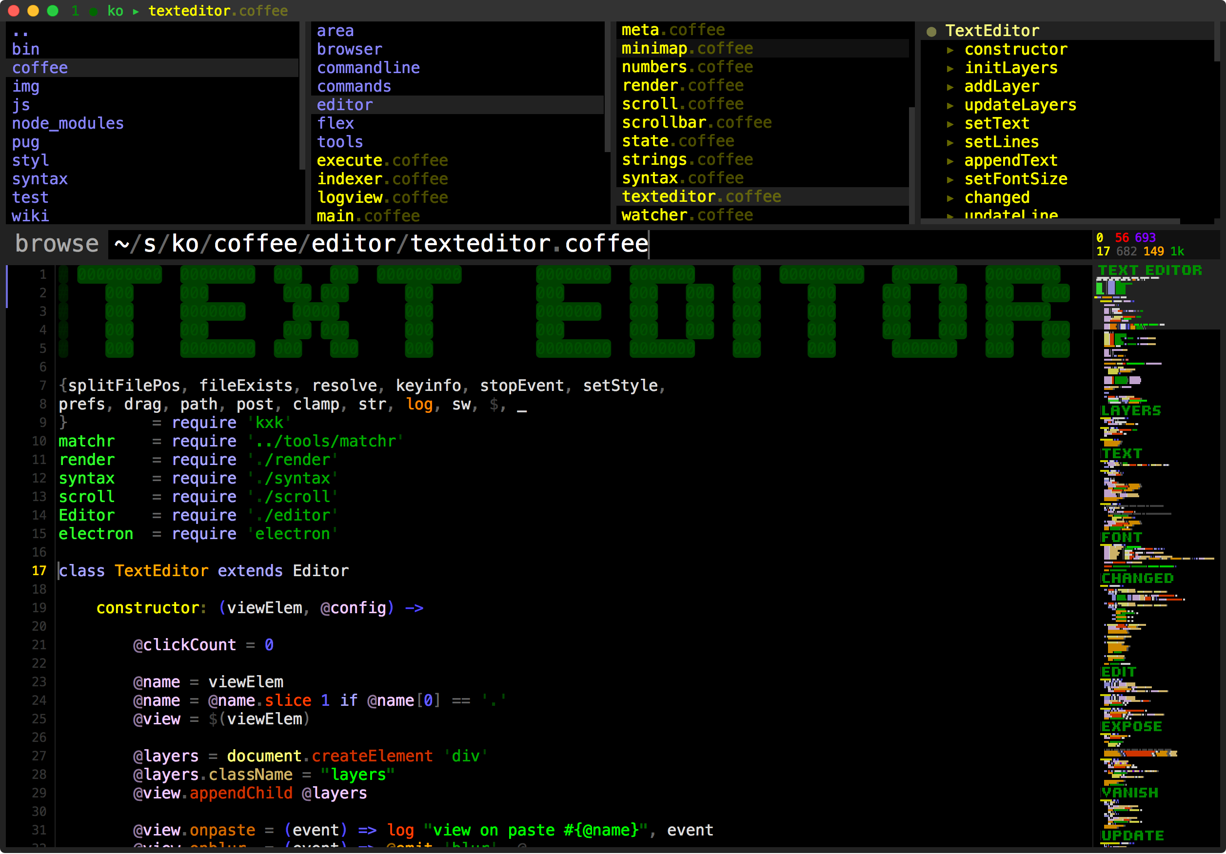Screen dimensions: 1226x854
Task: Click the CHANGED header in minimap
Action: tap(1137, 578)
